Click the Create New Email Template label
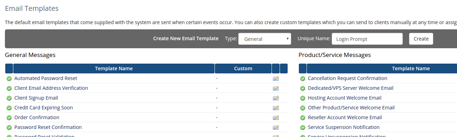This screenshot has height=137, width=457. click(x=186, y=38)
